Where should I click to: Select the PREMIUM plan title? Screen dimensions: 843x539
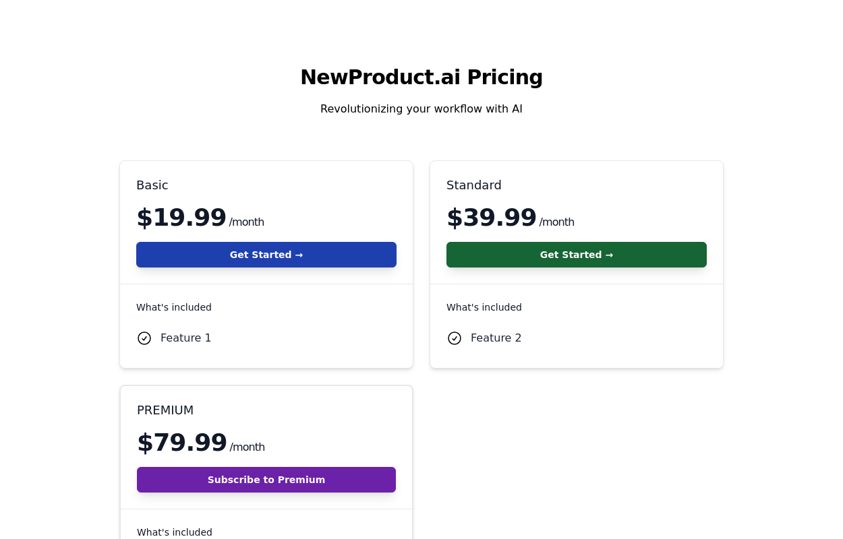[165, 410]
